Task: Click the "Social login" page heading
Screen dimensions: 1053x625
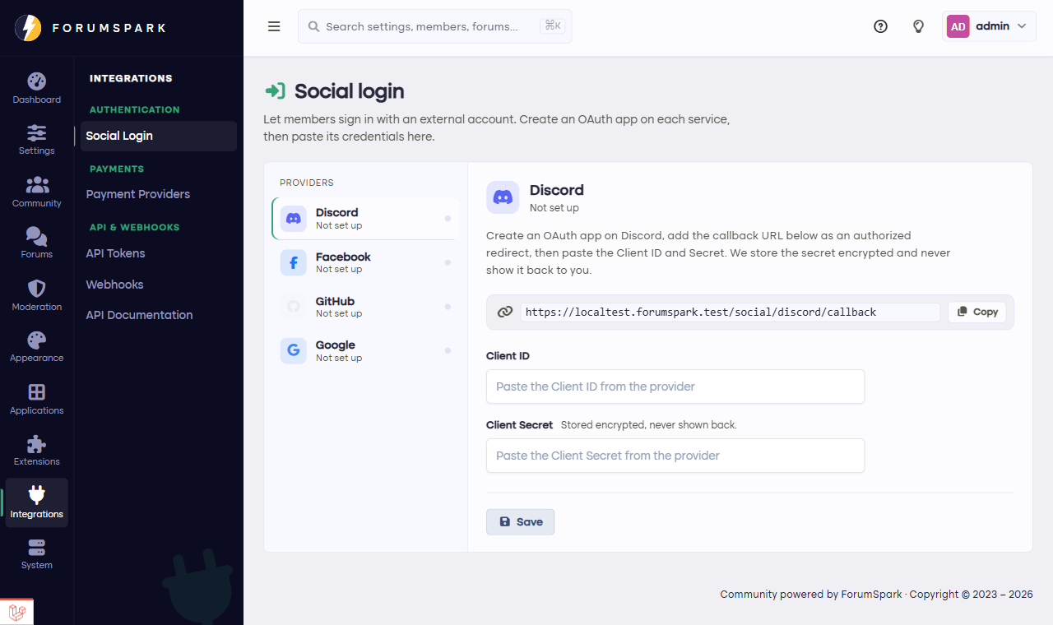Action: [x=349, y=91]
